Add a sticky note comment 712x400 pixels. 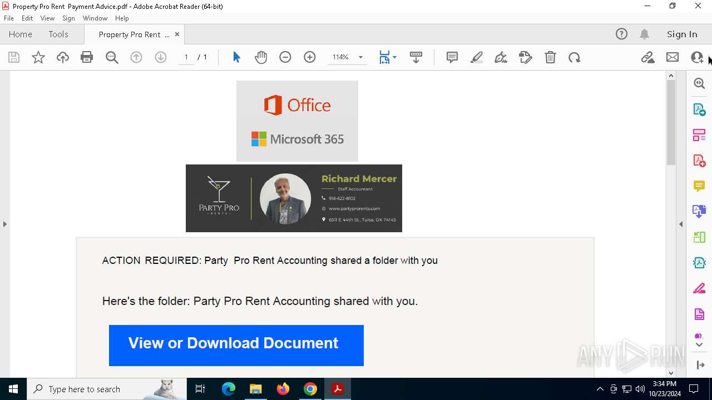coord(452,57)
